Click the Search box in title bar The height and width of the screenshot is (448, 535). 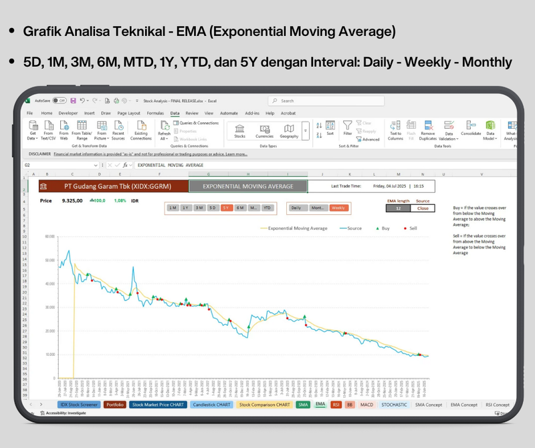pos(326,101)
